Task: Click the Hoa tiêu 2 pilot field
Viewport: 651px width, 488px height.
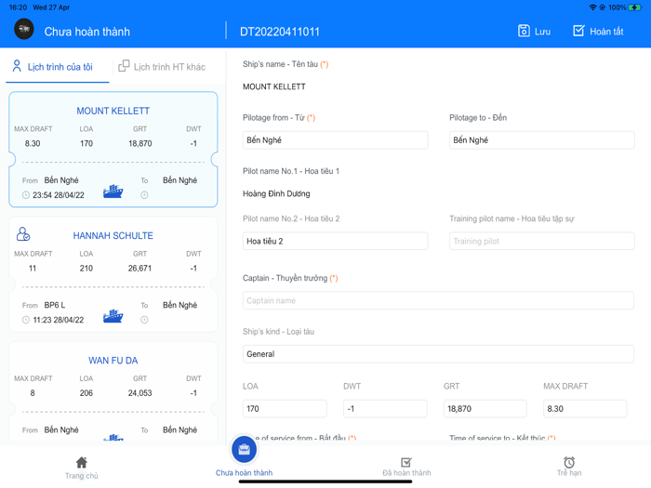Action: (x=335, y=241)
